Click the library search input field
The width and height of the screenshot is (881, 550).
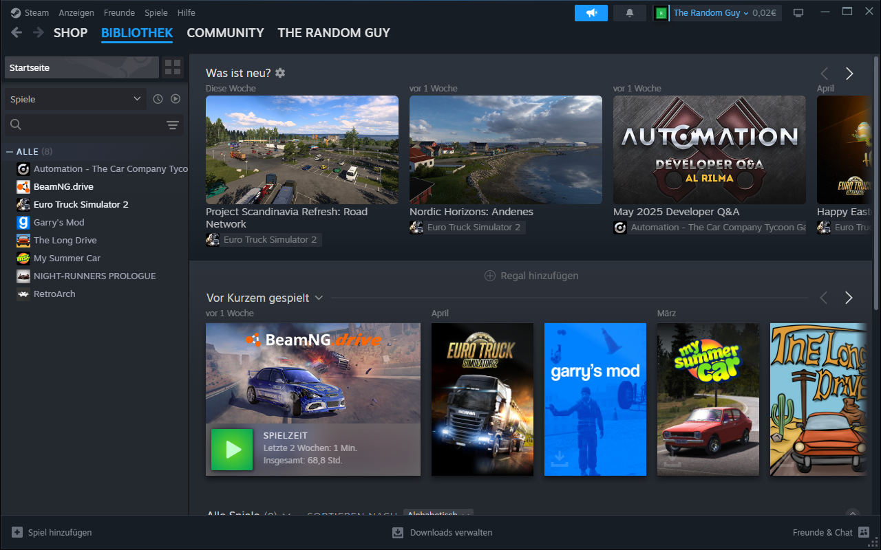coord(94,124)
